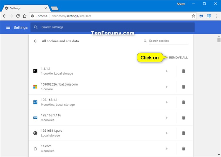Expand details for 192.168.1.1
Screen dimensions: 221x157
[167, 102]
